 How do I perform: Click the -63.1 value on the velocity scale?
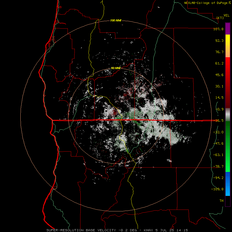218,155
